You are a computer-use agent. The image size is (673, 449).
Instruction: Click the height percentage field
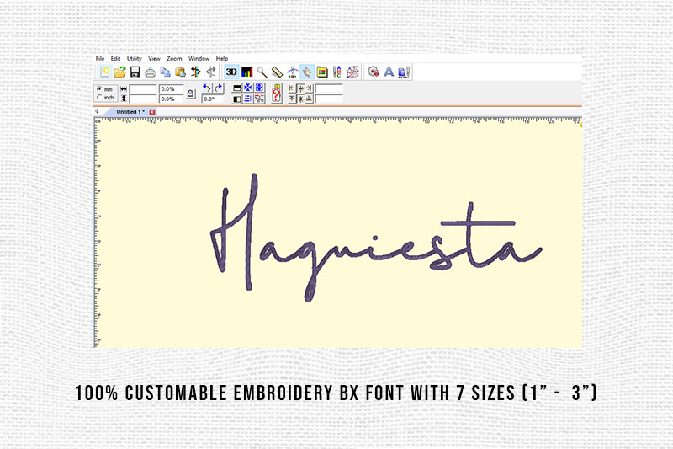pos(172,99)
